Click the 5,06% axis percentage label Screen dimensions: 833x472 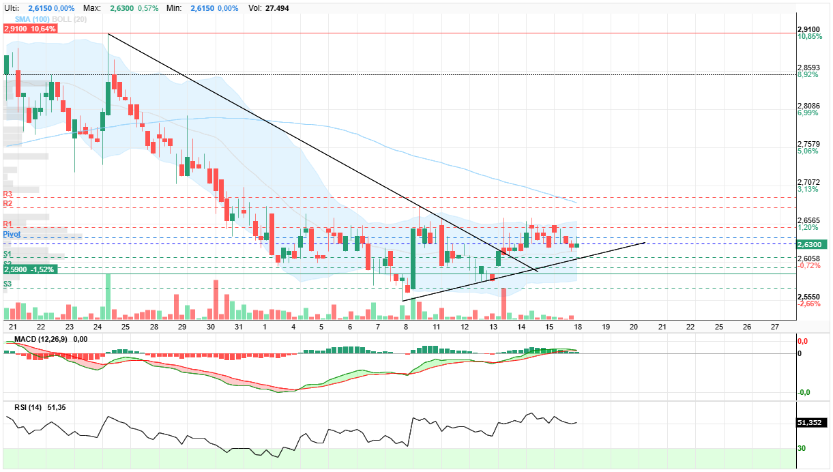[808, 151]
